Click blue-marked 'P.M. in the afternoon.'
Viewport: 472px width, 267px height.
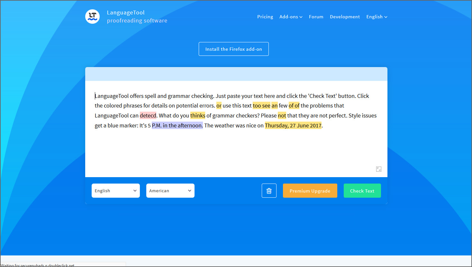click(177, 125)
